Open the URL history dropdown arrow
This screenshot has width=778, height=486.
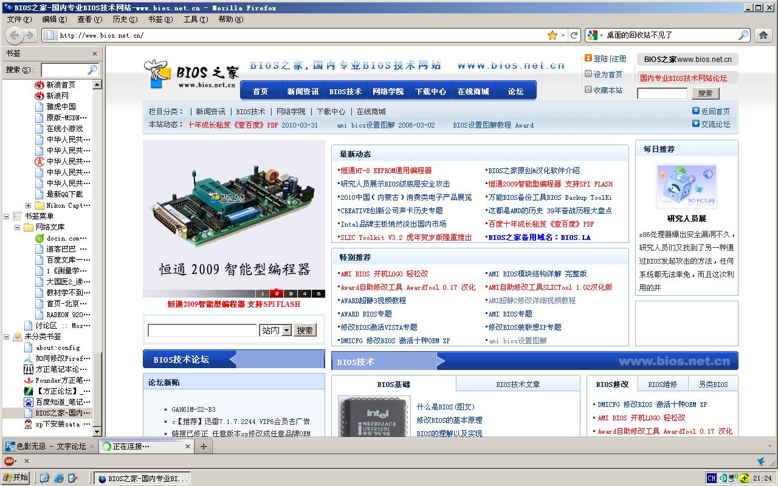click(x=563, y=35)
